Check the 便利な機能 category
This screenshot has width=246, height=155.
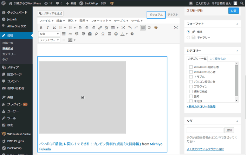191,91
